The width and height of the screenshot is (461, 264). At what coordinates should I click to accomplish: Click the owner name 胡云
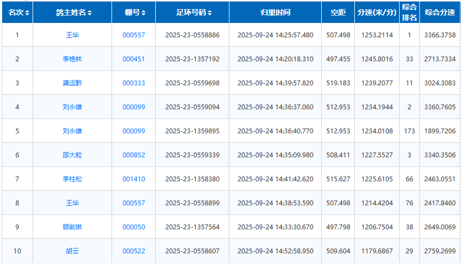(x=72, y=251)
